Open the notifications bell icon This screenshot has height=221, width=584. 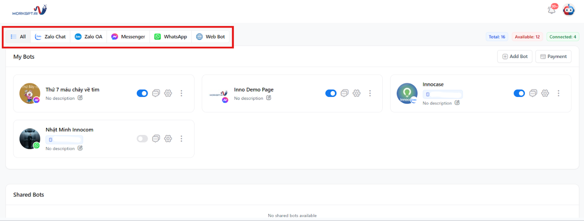coord(552,10)
